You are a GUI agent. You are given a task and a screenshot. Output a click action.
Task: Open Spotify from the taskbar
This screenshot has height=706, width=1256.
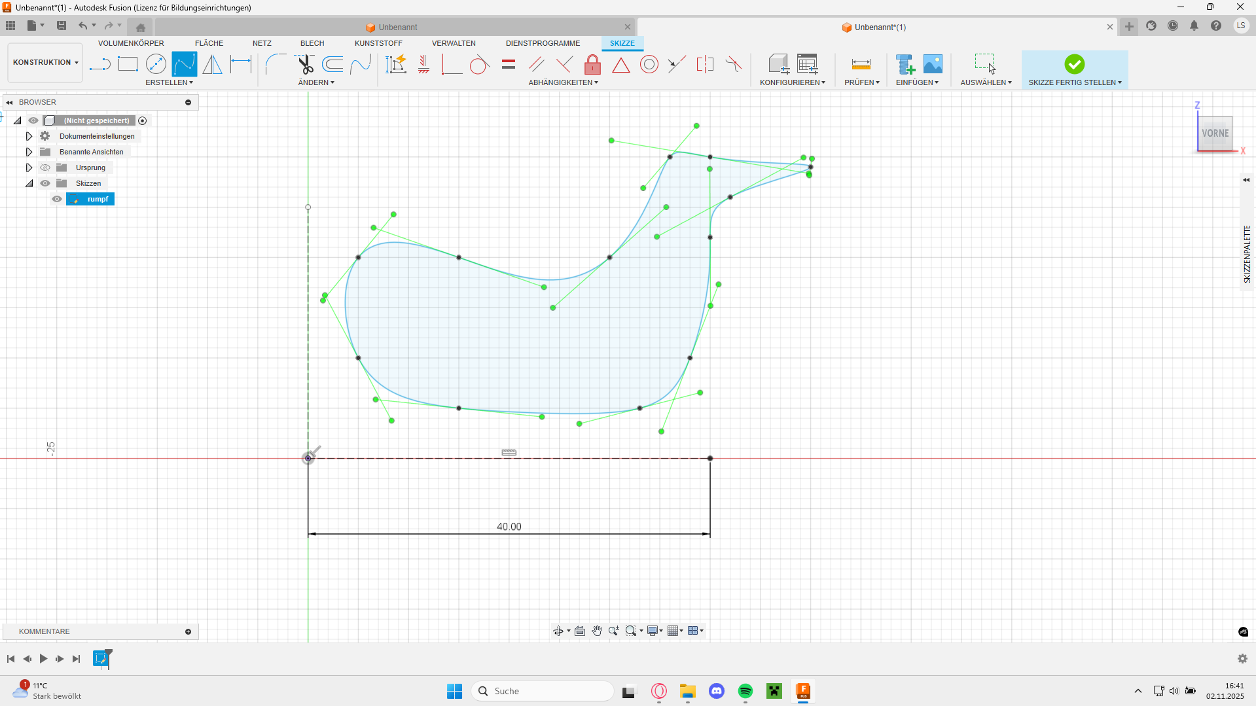coord(745,691)
